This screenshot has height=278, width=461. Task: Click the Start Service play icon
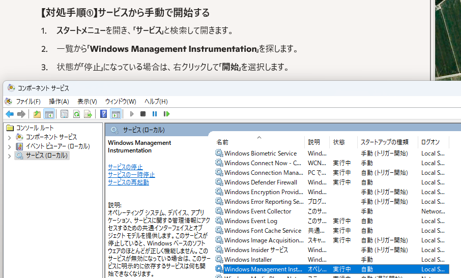pos(132,114)
